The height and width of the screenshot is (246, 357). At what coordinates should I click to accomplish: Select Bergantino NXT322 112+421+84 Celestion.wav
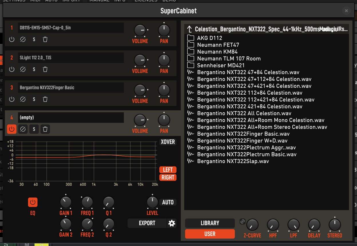click(266, 99)
